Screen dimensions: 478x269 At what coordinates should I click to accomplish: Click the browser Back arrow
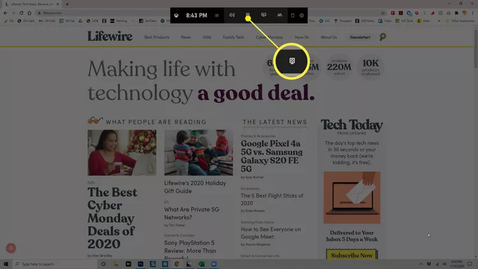[5, 13]
